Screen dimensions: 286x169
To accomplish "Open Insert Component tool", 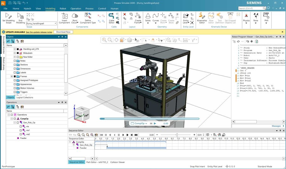I will pyautogui.click(x=65, y=18).
